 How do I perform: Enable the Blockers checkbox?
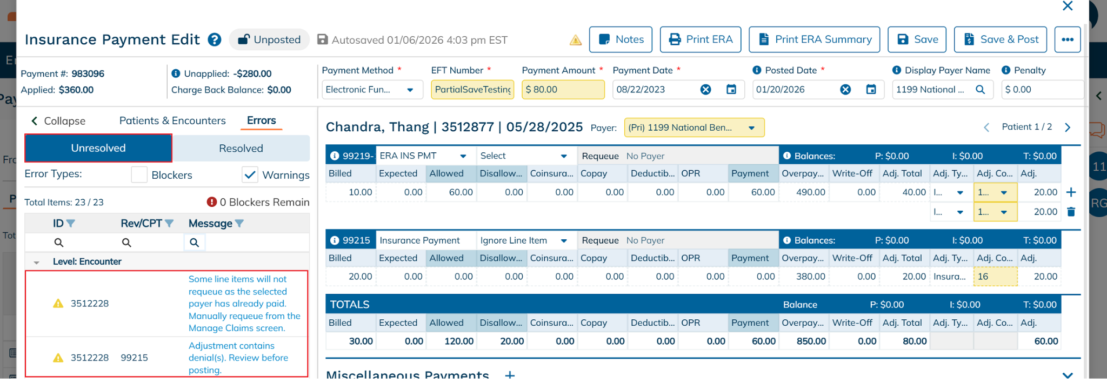[139, 175]
